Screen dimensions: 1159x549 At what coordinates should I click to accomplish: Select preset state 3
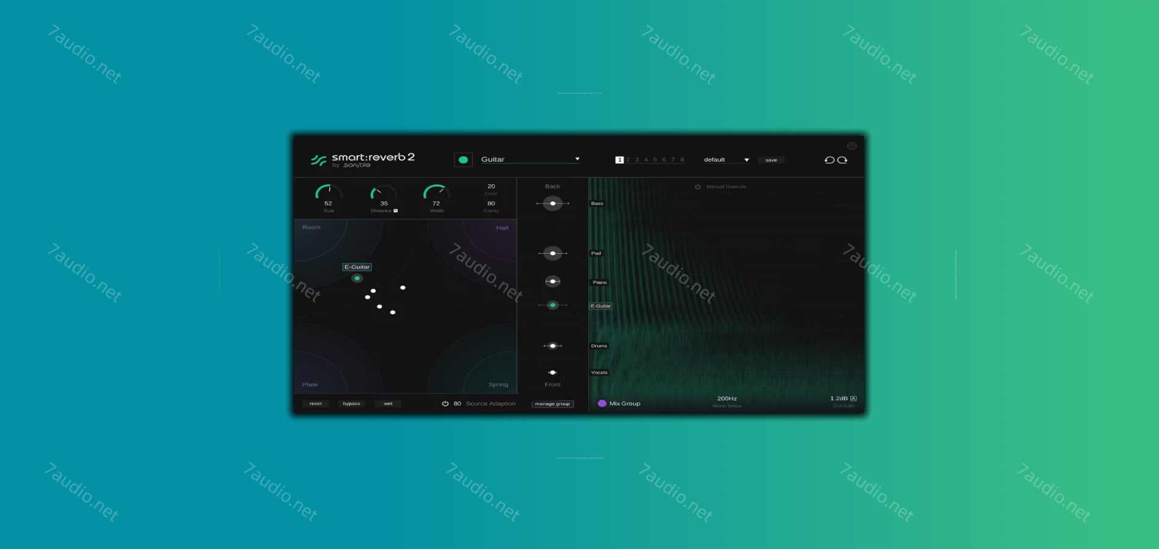[x=637, y=160]
